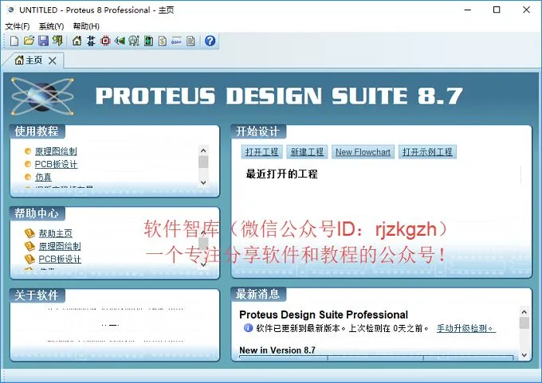Viewport: 542px width, 383px height.
Task: Click the 新建工程 button
Action: pos(307,152)
